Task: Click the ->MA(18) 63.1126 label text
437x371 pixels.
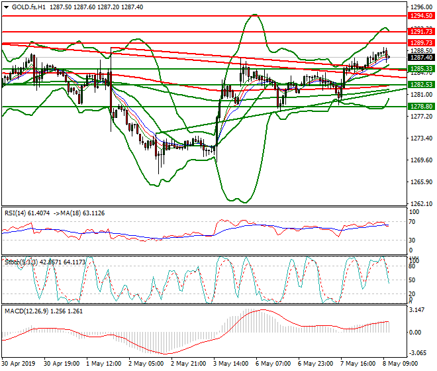Action: coord(79,213)
